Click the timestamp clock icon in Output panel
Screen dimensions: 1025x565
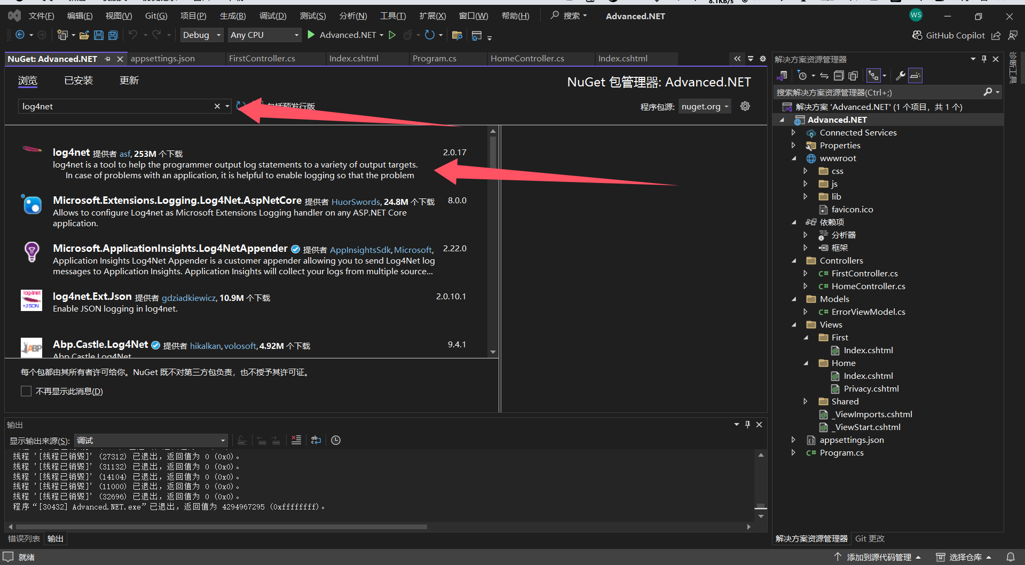click(336, 440)
